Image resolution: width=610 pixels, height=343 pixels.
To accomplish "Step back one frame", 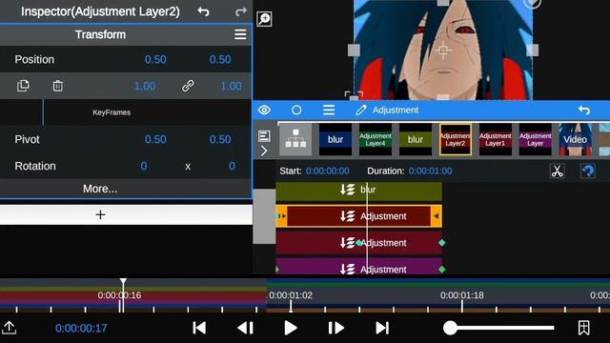I will (246, 328).
